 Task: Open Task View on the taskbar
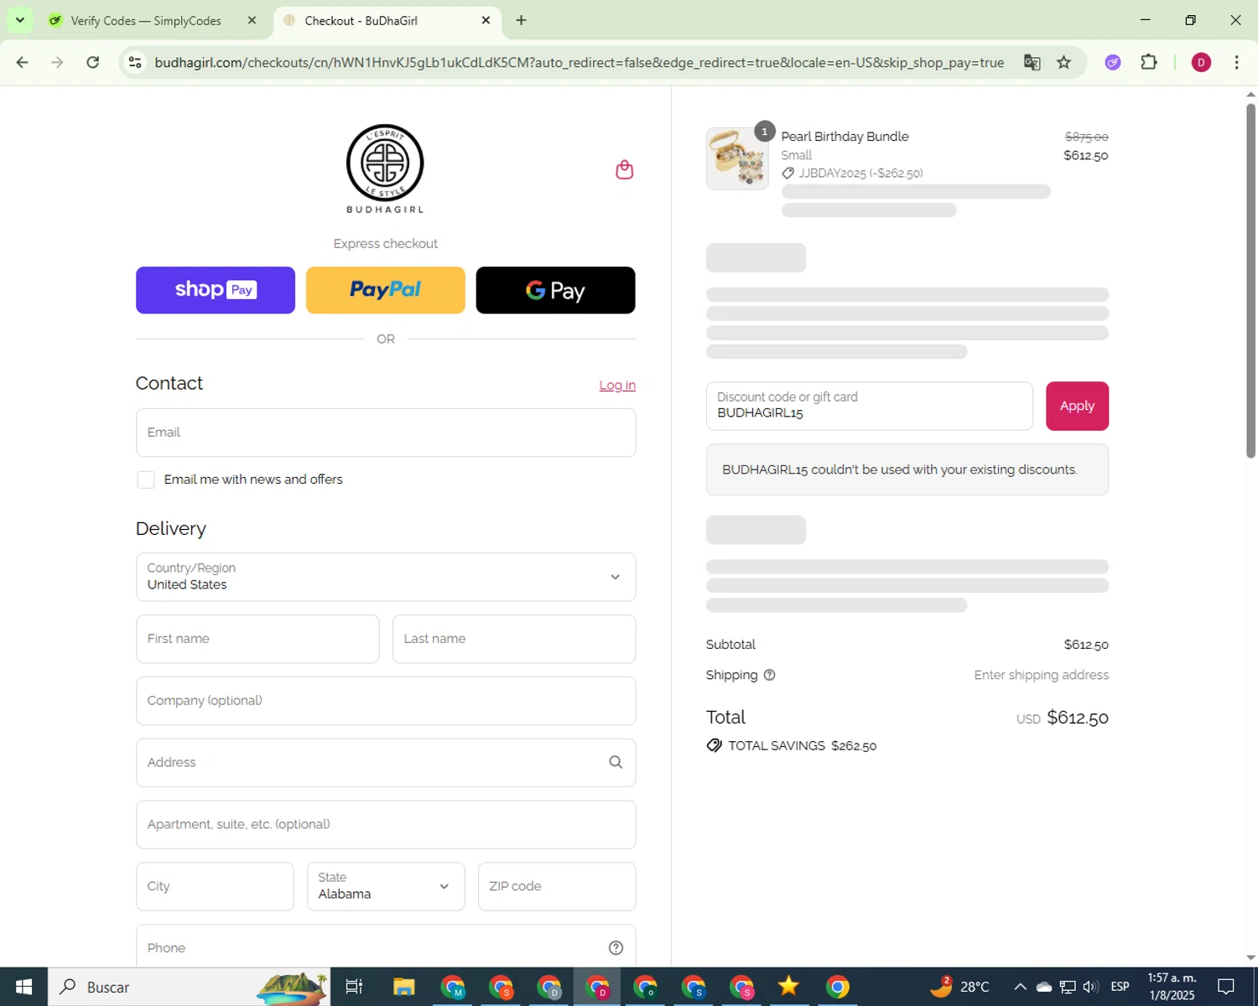point(354,987)
